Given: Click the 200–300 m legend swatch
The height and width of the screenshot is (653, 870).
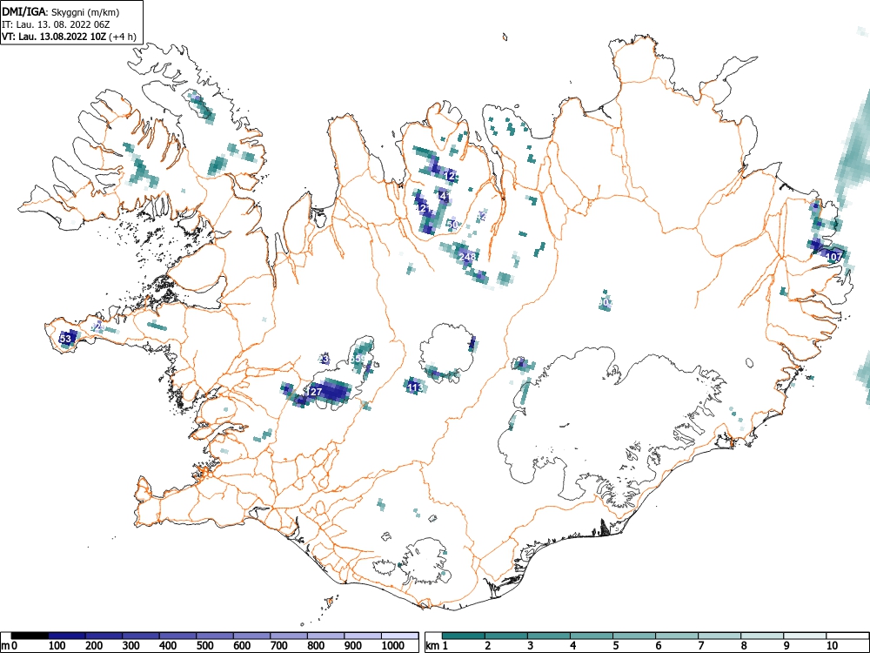Looking at the screenshot, I should (104, 636).
